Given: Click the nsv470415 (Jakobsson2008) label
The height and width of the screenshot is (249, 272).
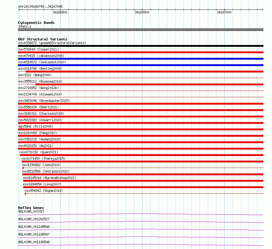Looking at the screenshot, I should tap(41, 56).
